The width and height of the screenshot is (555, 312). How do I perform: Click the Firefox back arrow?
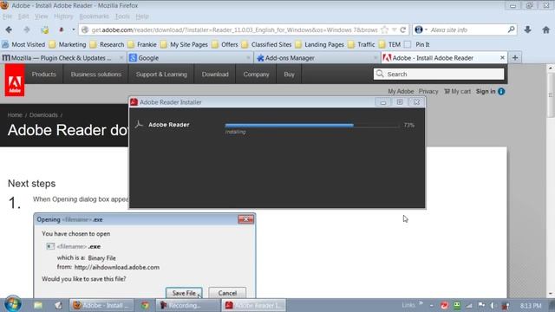tap(9, 29)
